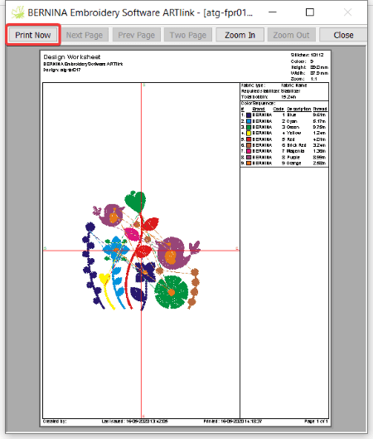
Task: Click the 'Design Worksheet' heading
Action: tap(72, 56)
